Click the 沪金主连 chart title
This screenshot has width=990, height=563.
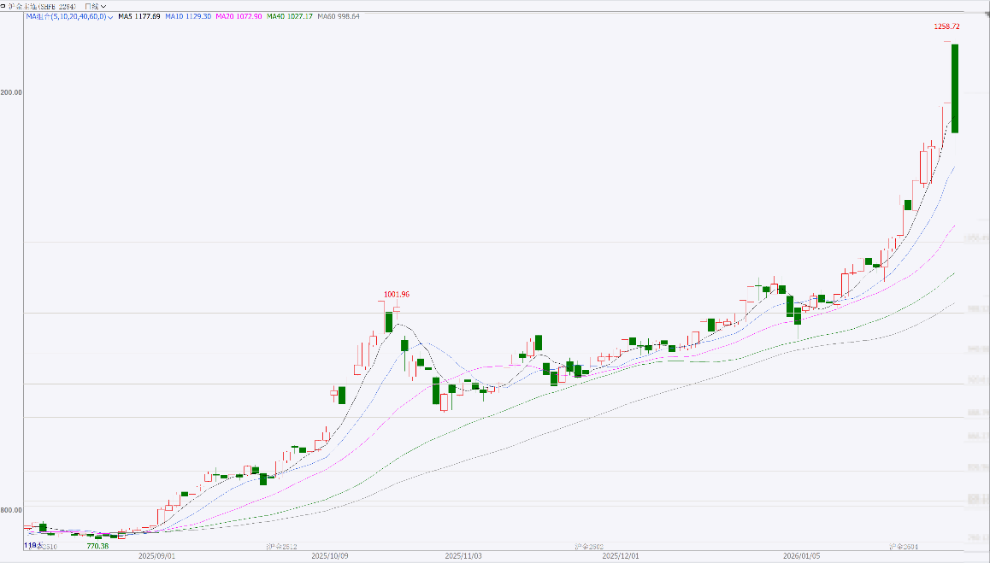point(43,6)
